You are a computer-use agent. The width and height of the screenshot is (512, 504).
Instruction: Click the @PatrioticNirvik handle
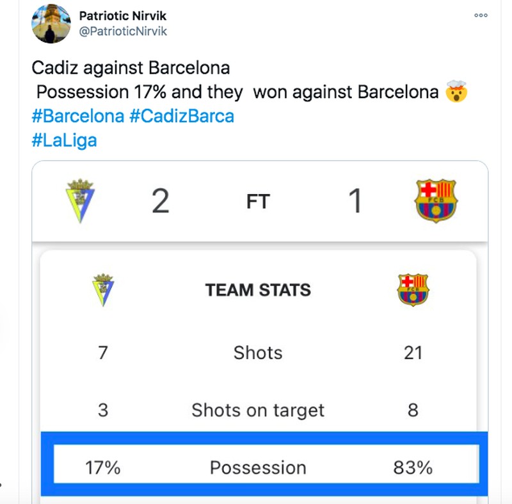click(x=124, y=29)
